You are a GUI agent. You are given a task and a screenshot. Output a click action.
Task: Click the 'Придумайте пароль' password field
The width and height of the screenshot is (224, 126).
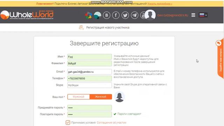90,108
